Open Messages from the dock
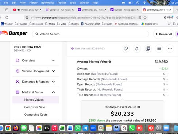The height and width of the screenshot is (134, 178). pyautogui.click(x=24, y=128)
